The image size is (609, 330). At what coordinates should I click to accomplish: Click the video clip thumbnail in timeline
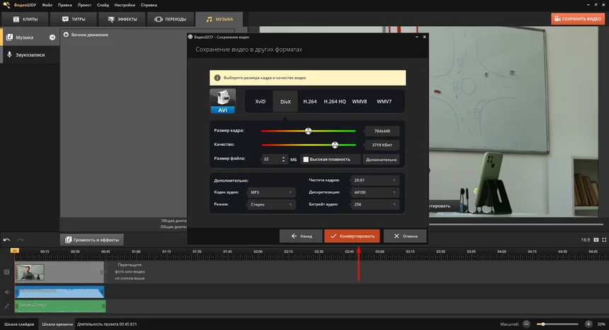click(30, 272)
